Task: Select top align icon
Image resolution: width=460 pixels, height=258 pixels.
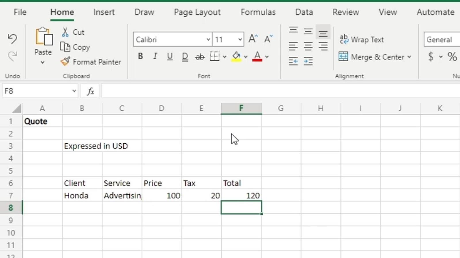Action: pyautogui.click(x=293, y=31)
